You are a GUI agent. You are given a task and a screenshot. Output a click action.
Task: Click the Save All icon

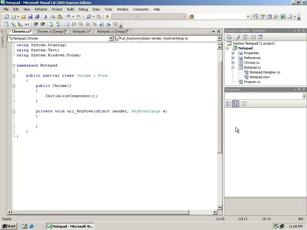[37, 17]
